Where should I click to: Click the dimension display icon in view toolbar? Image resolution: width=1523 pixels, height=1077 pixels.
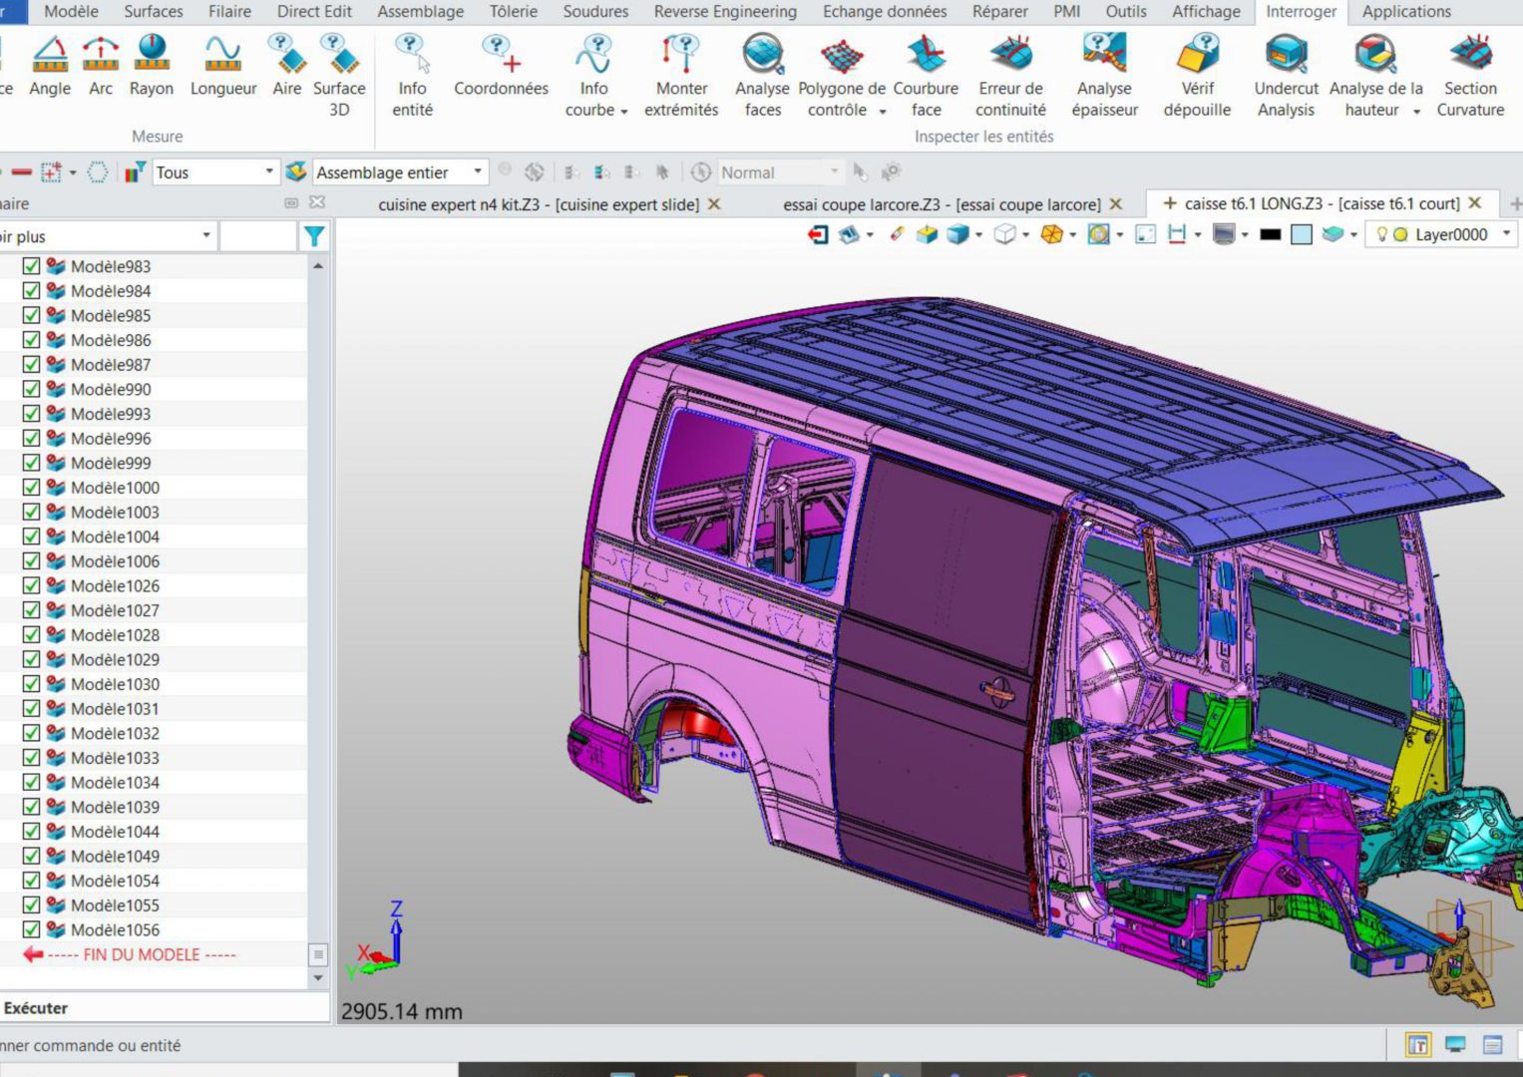(1177, 234)
